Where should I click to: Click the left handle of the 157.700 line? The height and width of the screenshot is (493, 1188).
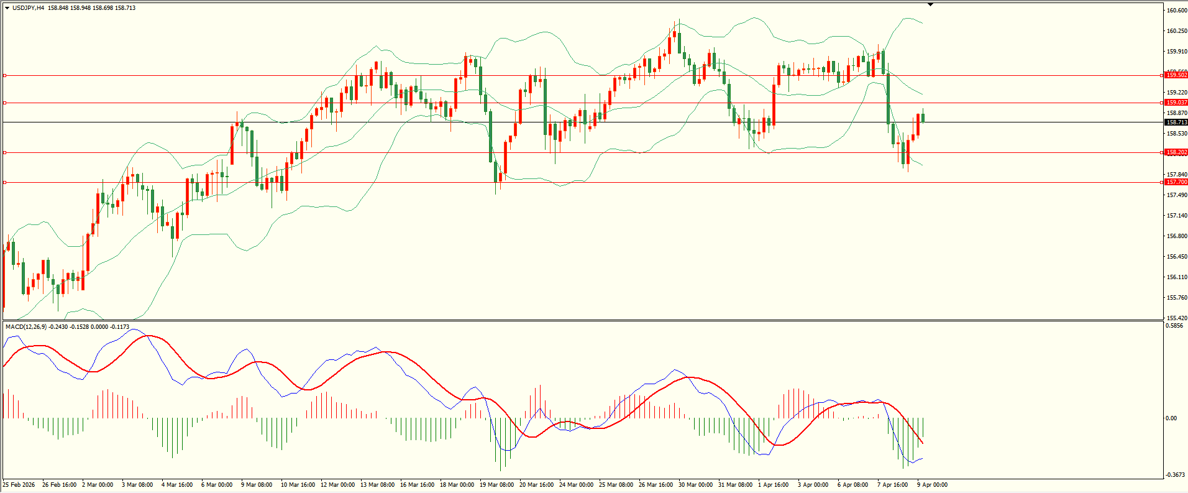coord(5,182)
